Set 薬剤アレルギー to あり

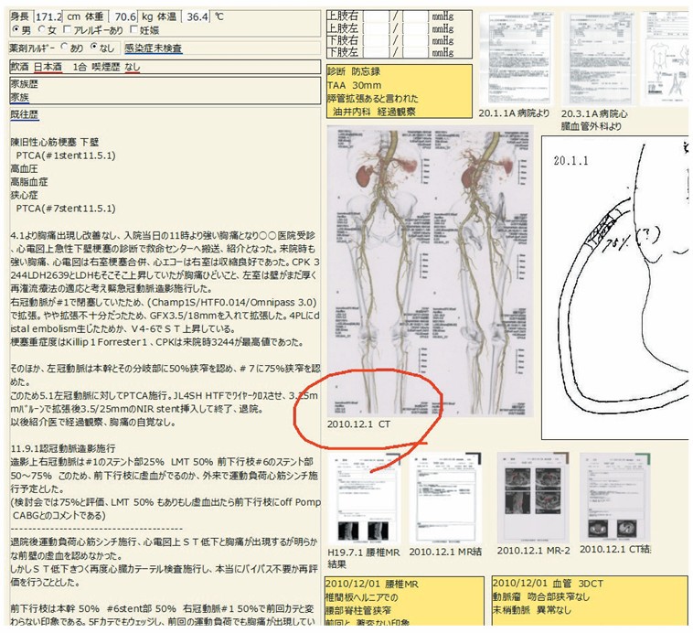[x=64, y=48]
